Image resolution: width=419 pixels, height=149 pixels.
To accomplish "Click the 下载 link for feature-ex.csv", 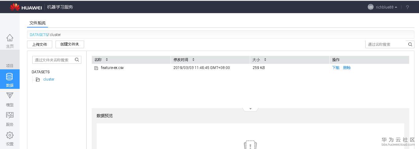I will pos(336,68).
